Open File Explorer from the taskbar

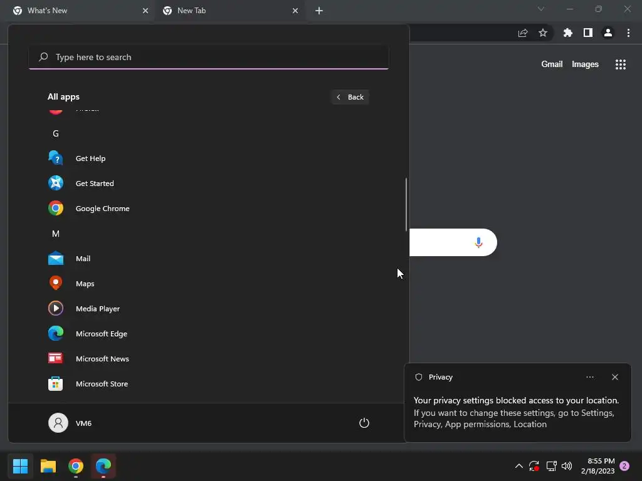point(48,466)
